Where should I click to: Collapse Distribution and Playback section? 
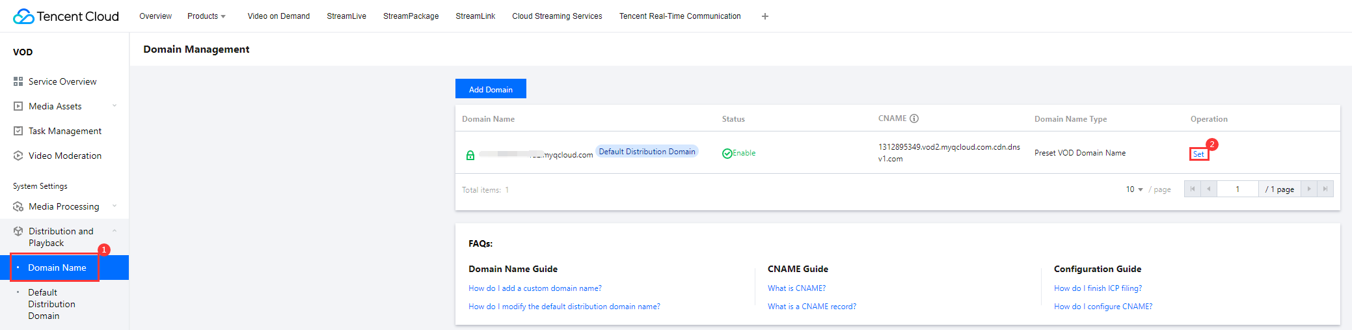(x=115, y=231)
